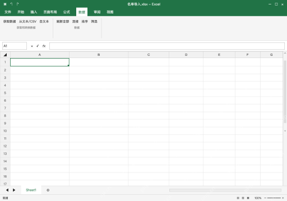
Task: Click the vertical scrollbar down arrow
Action: click(x=285, y=131)
